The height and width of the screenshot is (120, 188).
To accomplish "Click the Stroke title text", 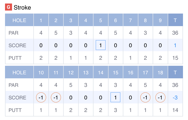I will click(22, 8).
